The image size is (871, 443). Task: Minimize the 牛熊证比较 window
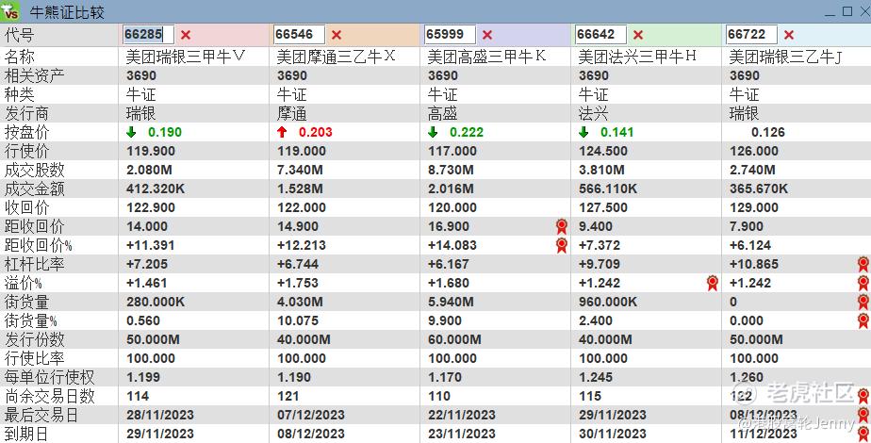[830, 13]
